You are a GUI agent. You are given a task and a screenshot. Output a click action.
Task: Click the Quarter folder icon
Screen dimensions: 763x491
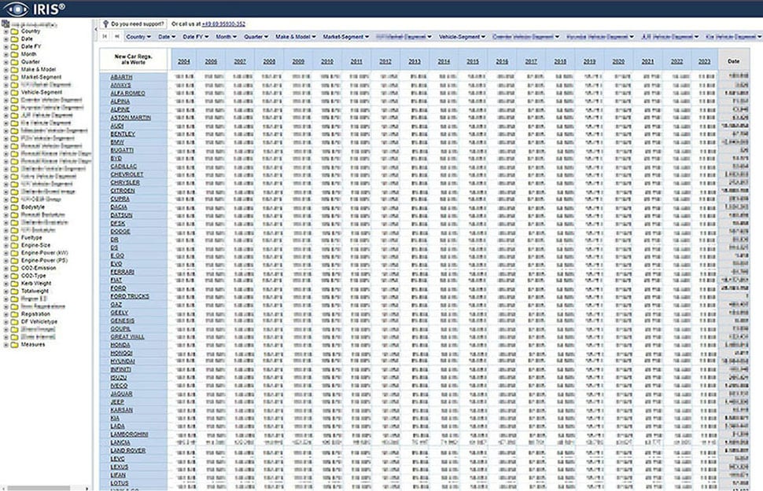pyautogui.click(x=15, y=62)
